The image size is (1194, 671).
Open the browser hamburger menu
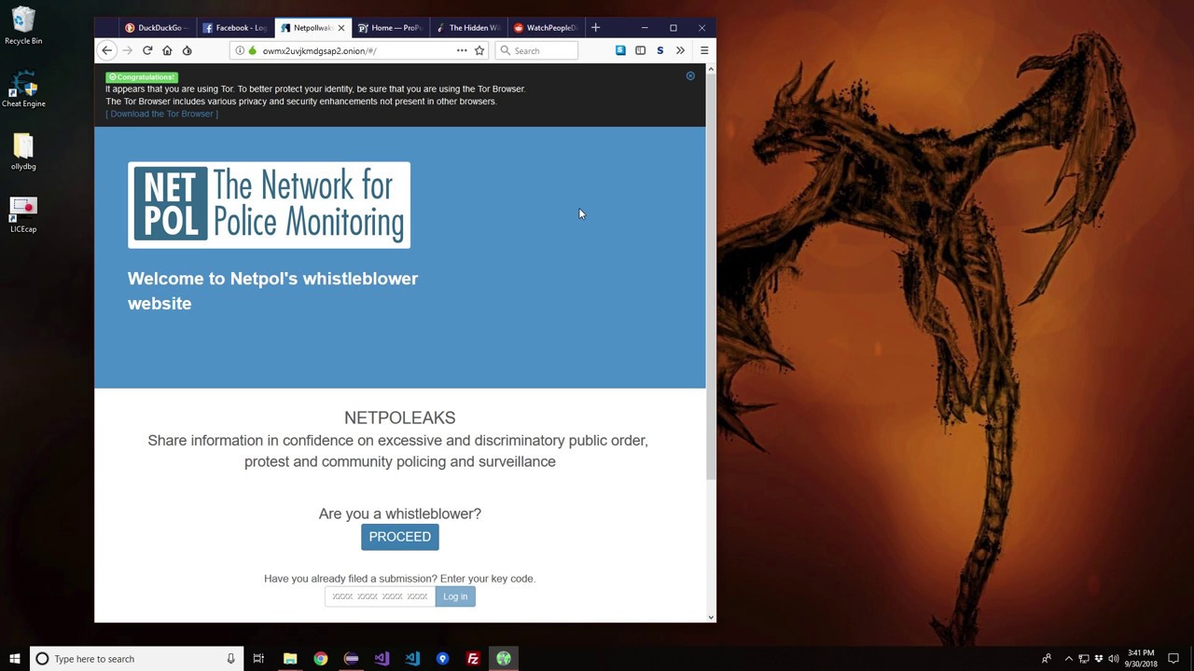[704, 50]
